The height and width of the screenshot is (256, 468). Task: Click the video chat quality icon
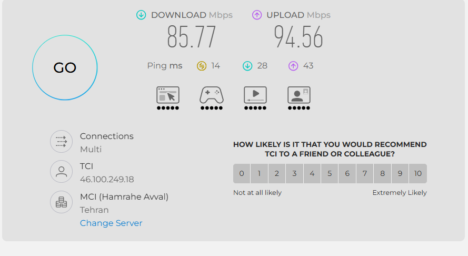(299, 95)
